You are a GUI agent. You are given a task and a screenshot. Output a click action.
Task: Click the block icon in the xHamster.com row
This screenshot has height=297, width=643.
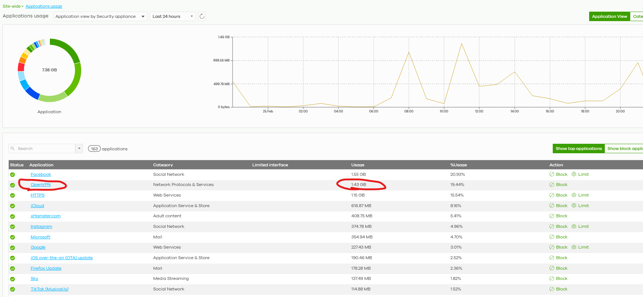pos(552,216)
